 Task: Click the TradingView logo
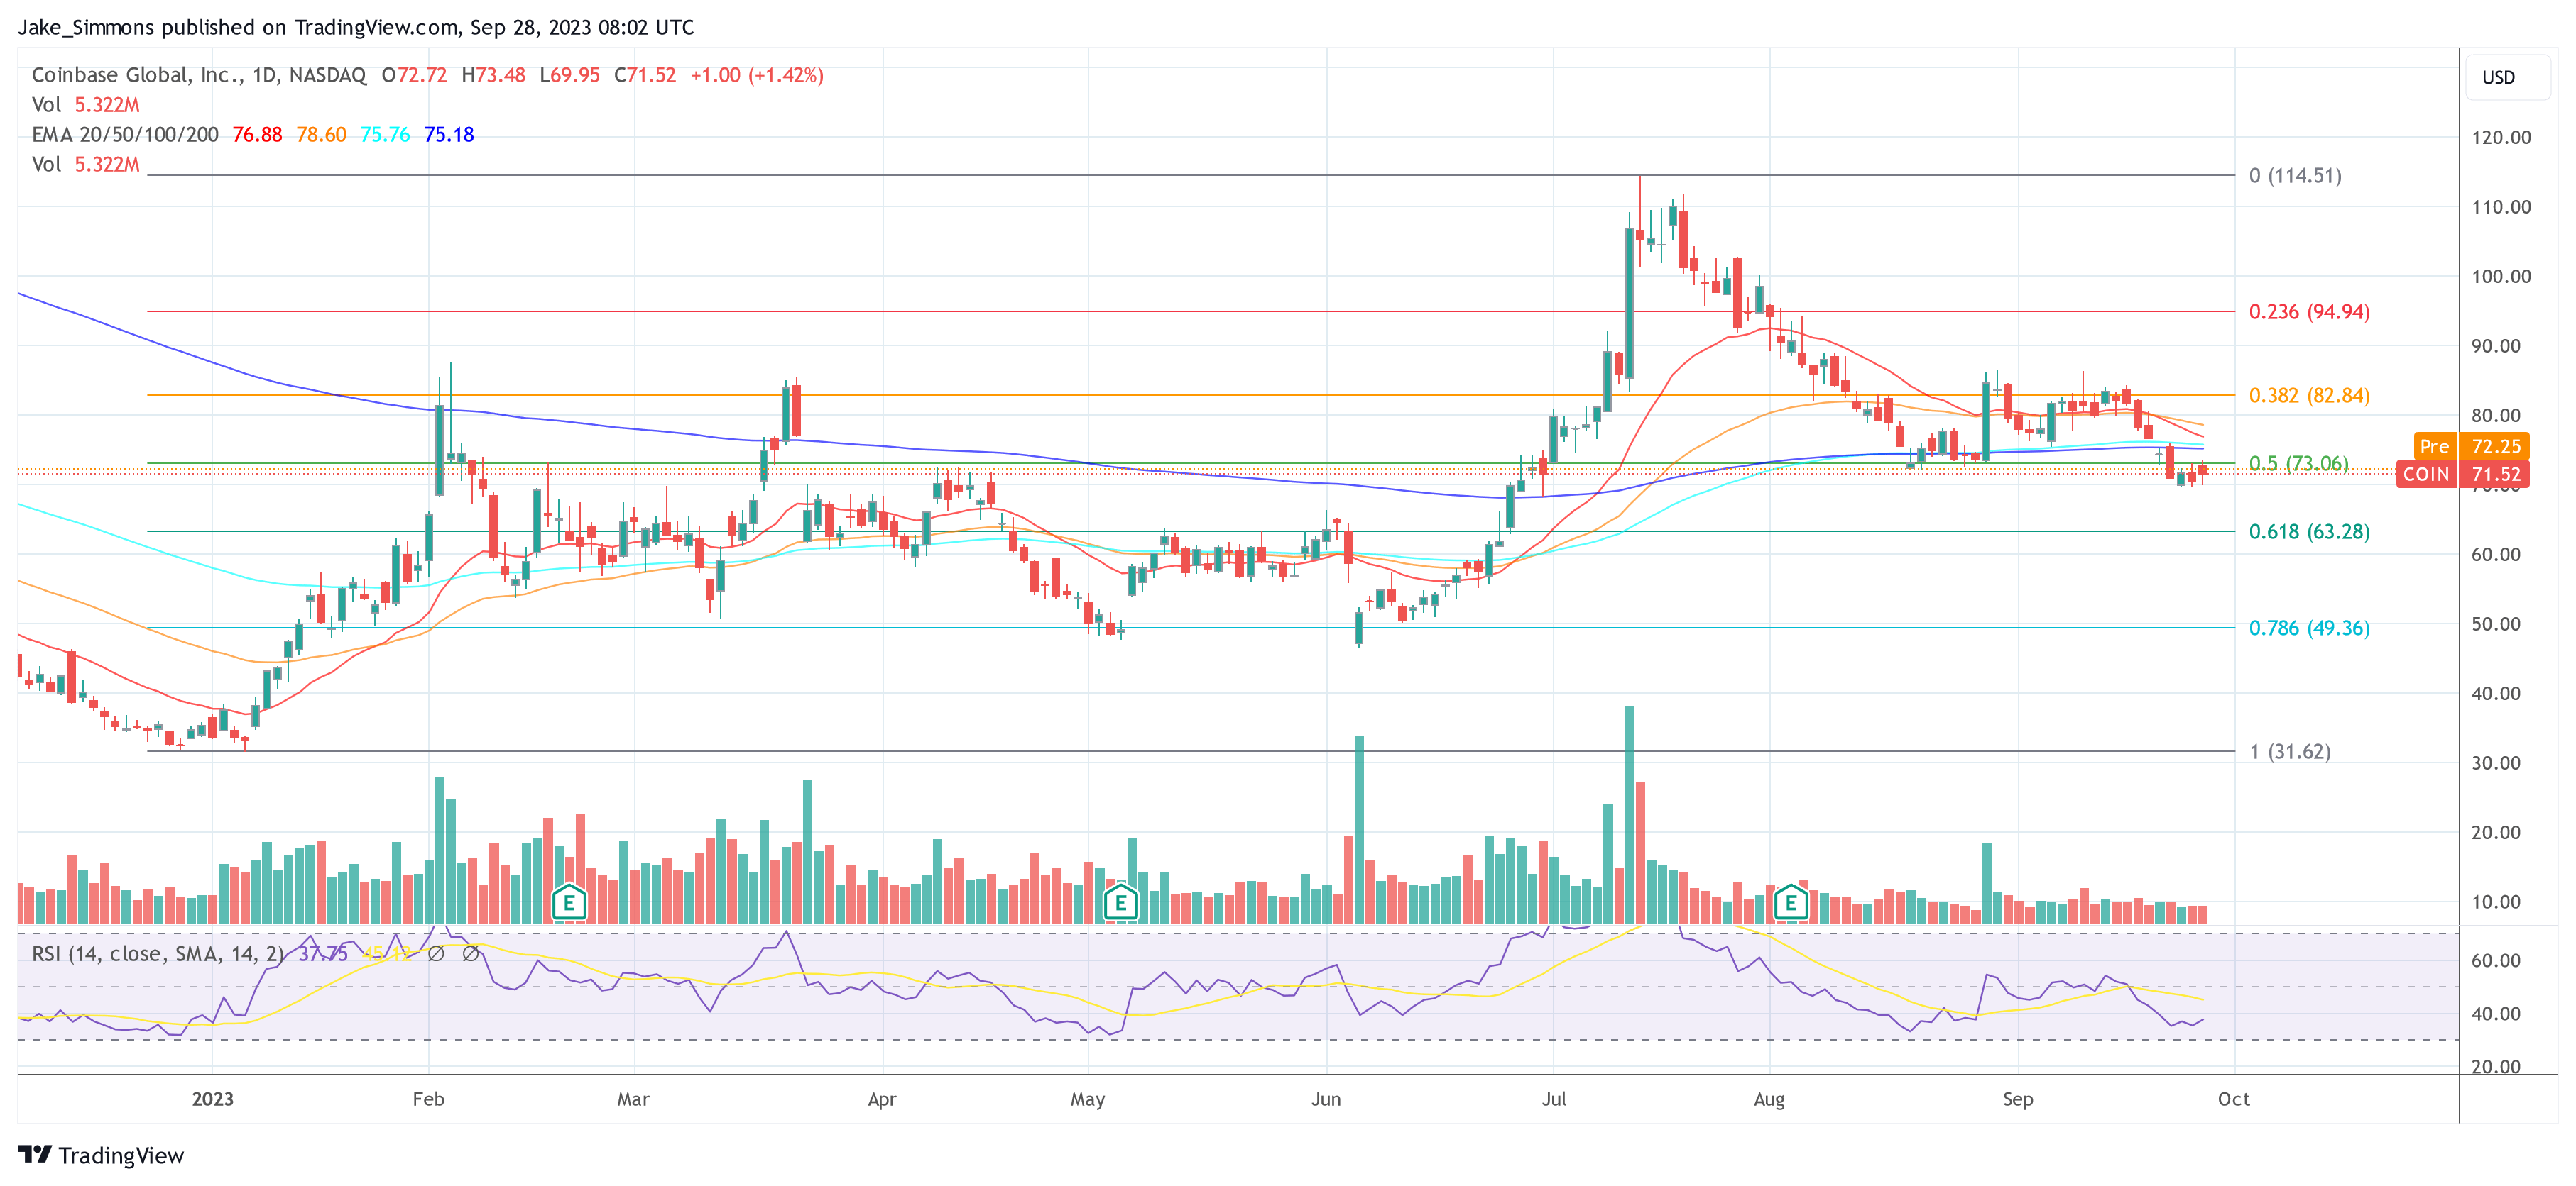(x=102, y=1155)
